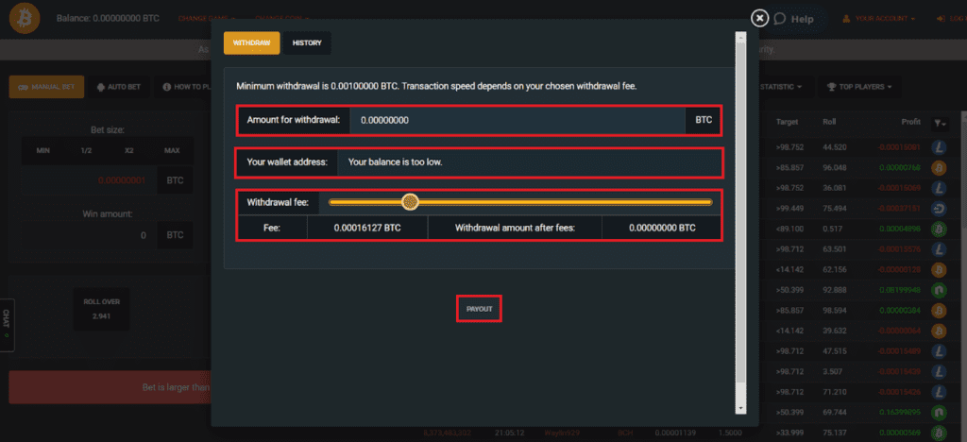Set bet size to MAX

coord(172,150)
